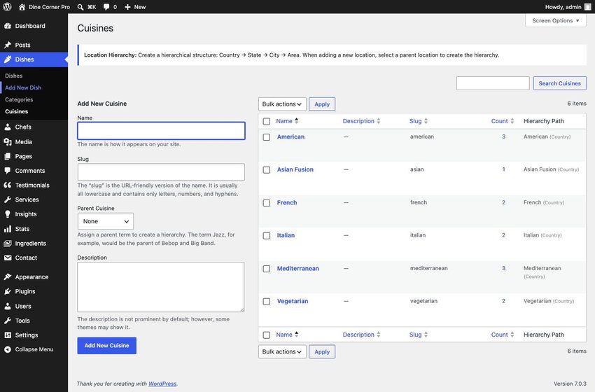Open the Parent Cuisine dropdown
The image size is (595, 392).
[x=106, y=221]
